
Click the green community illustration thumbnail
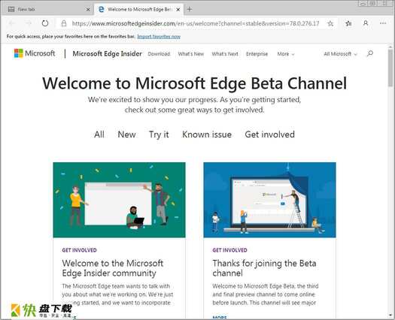coord(119,200)
